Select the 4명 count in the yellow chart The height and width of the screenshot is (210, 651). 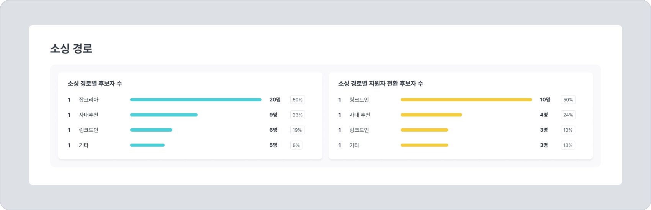[x=544, y=115]
